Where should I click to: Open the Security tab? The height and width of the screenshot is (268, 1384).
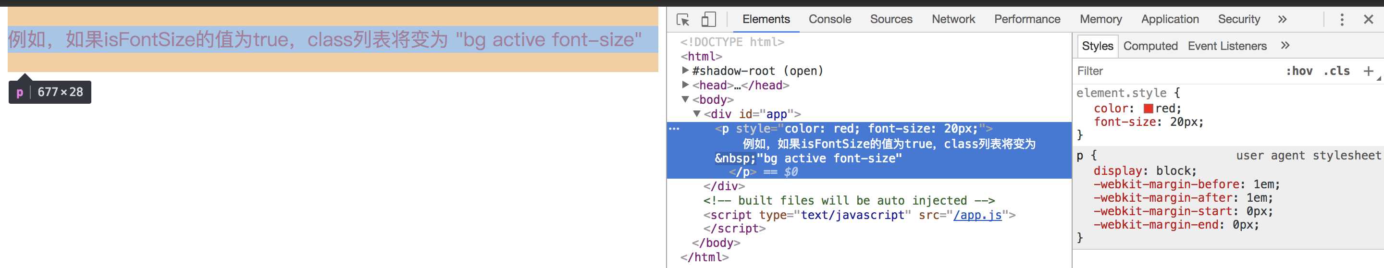(x=1238, y=19)
